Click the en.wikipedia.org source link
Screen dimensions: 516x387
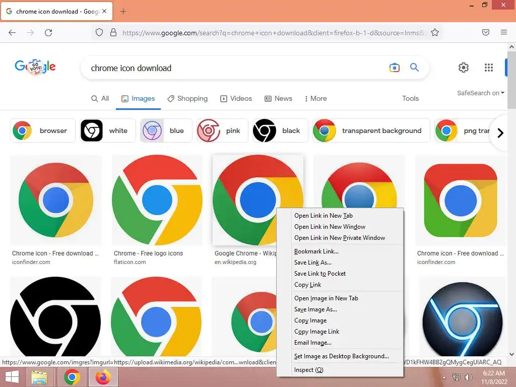235,262
